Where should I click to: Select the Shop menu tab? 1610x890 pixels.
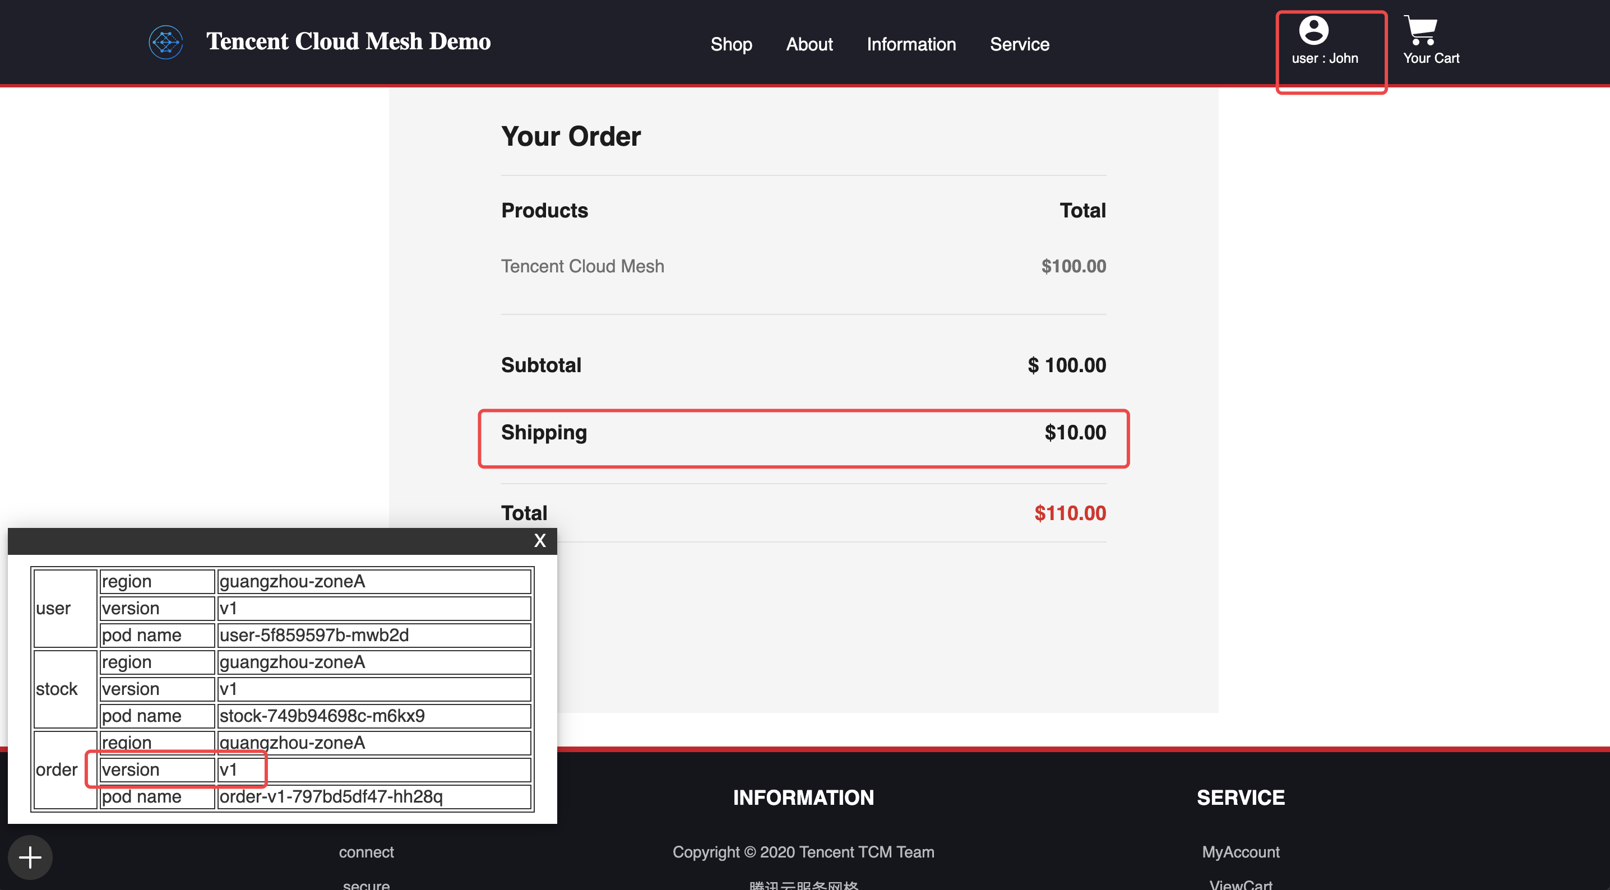pyautogui.click(x=730, y=44)
